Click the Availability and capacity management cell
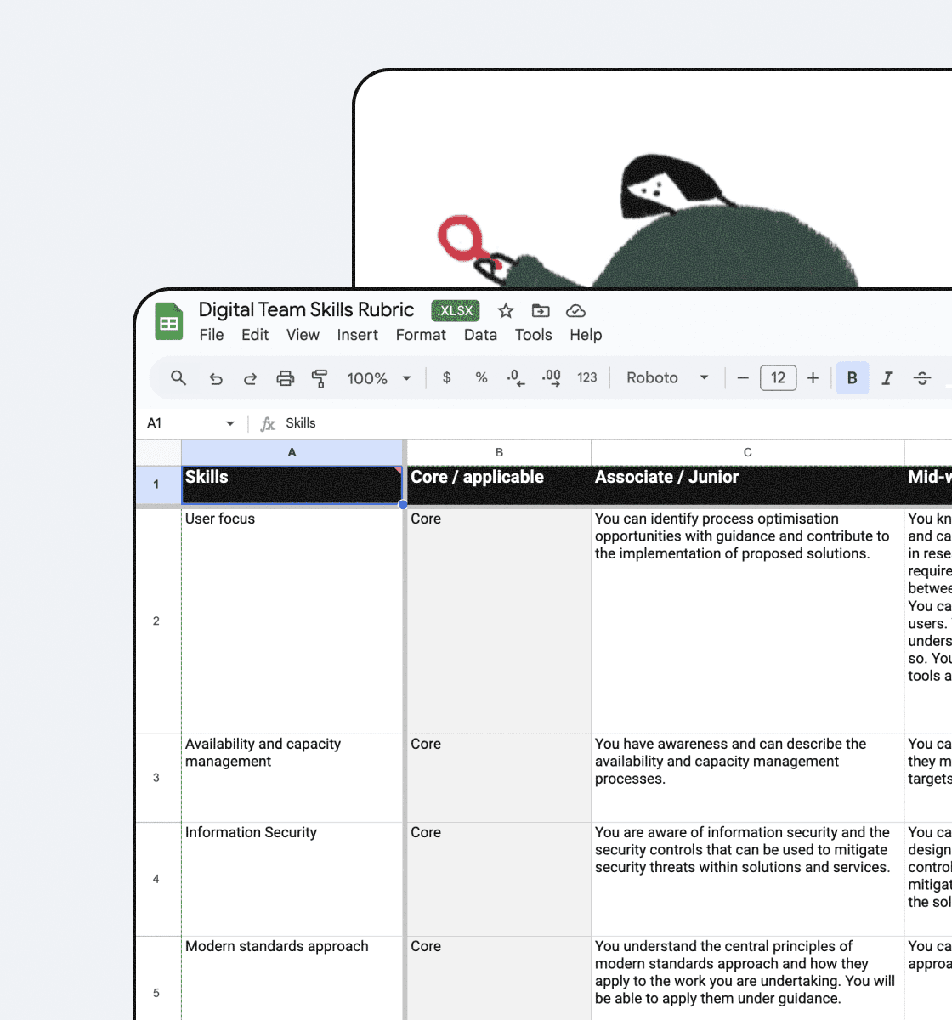952x1020 pixels. pos(292,778)
